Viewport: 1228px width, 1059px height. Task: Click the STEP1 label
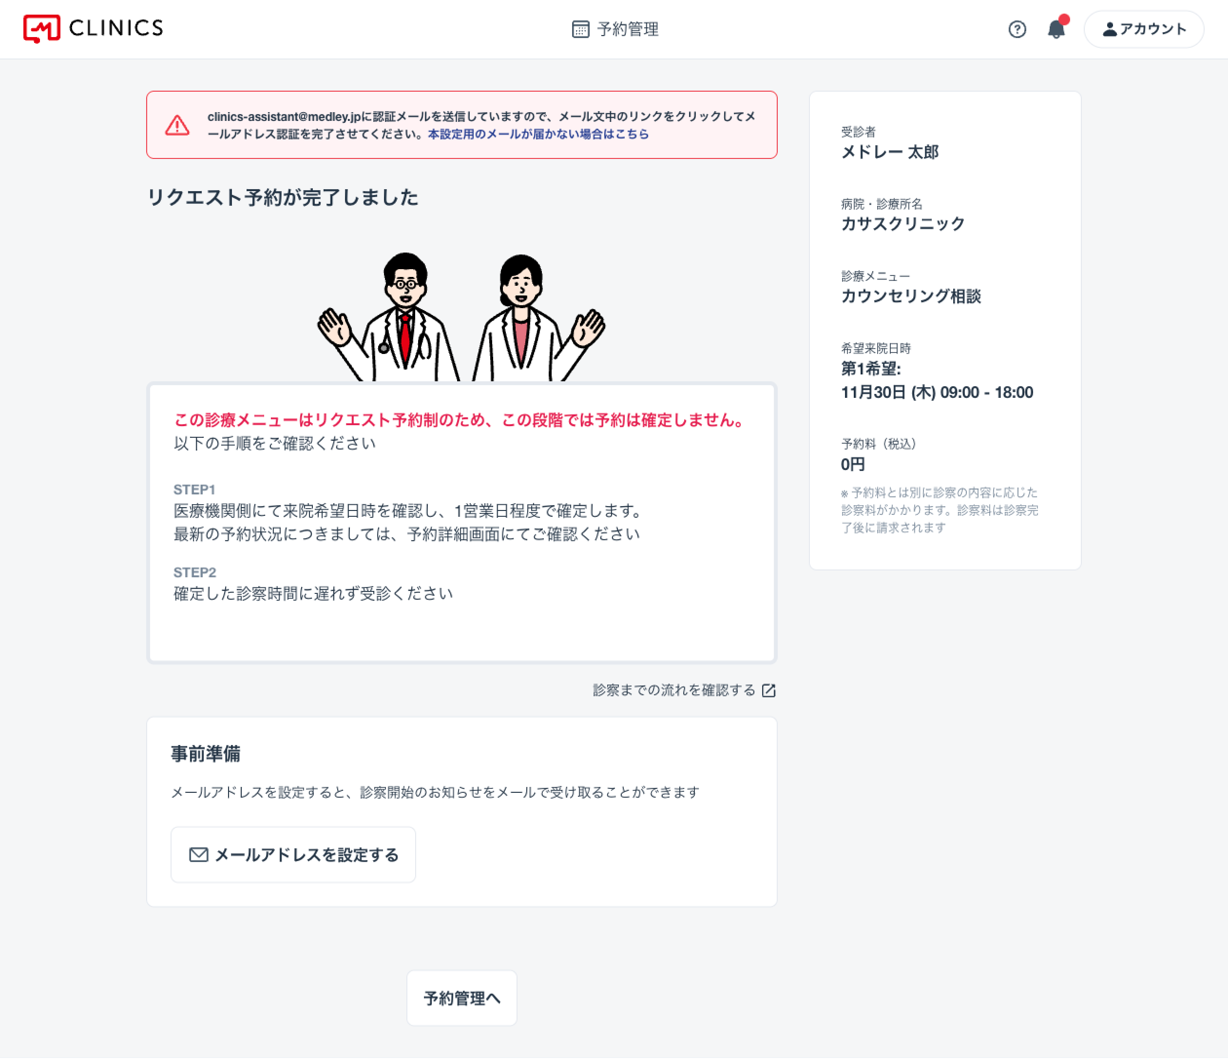point(194,490)
